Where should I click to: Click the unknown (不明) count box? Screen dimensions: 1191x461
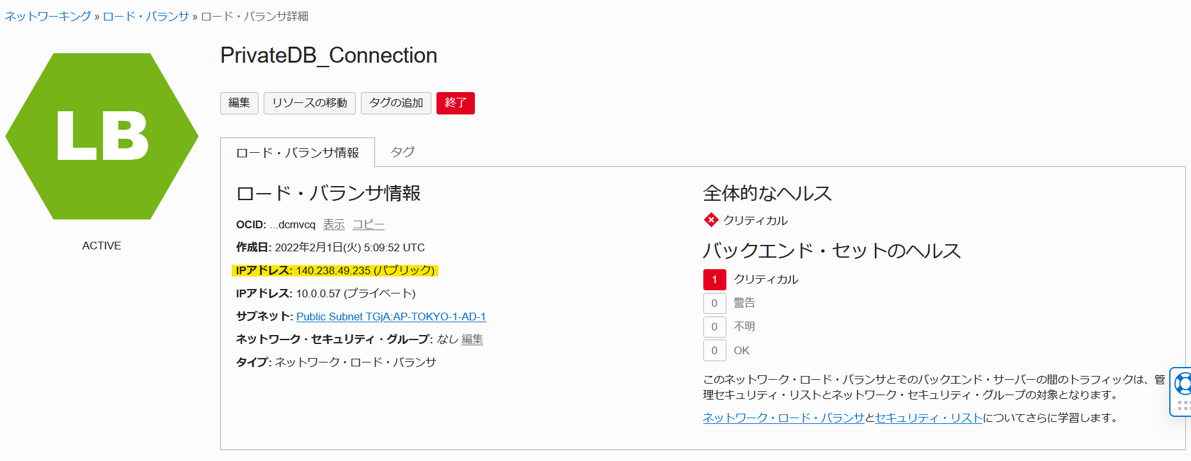point(714,327)
